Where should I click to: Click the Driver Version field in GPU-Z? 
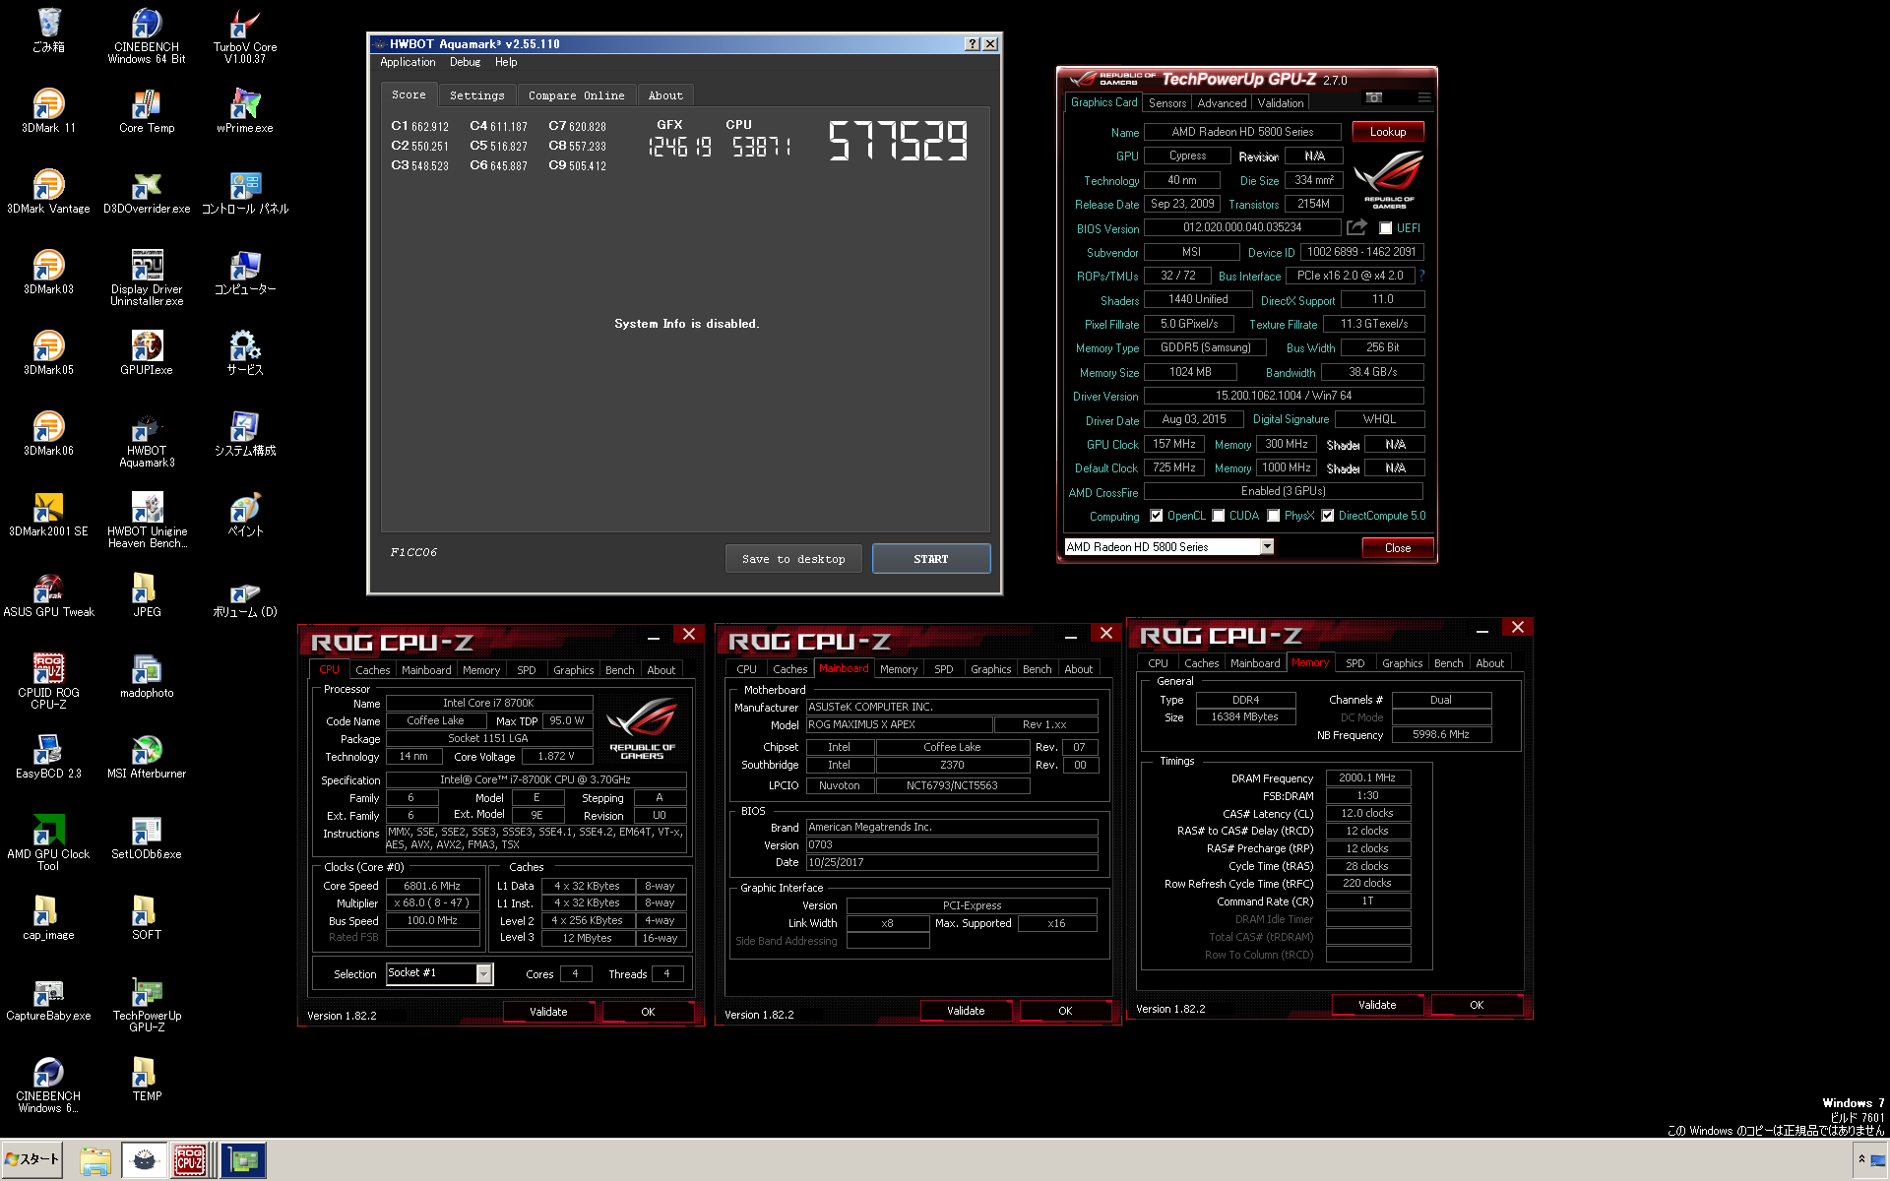point(1284,396)
